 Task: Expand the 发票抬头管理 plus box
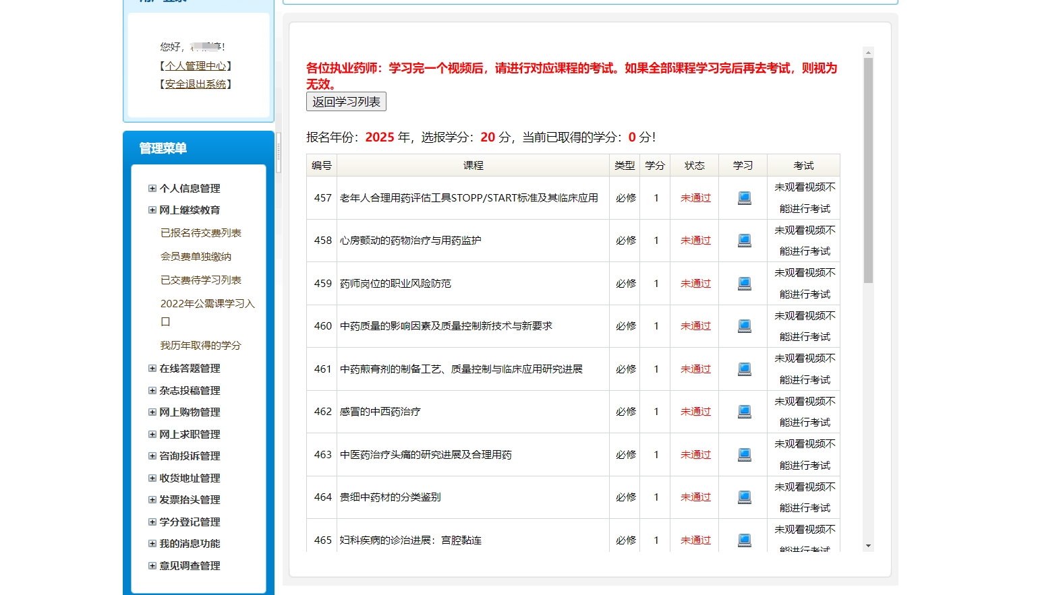pyautogui.click(x=152, y=500)
